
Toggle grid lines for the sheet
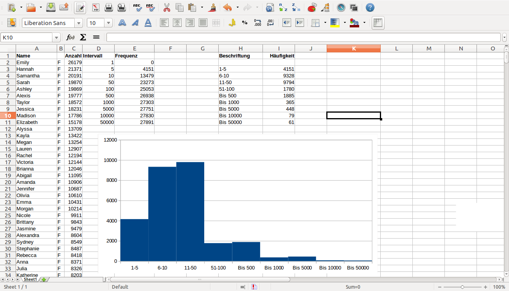pyautogui.click(x=378, y=23)
